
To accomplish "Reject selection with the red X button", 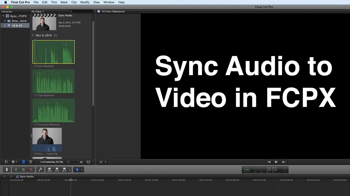I will pyautogui.click(x=31, y=170).
